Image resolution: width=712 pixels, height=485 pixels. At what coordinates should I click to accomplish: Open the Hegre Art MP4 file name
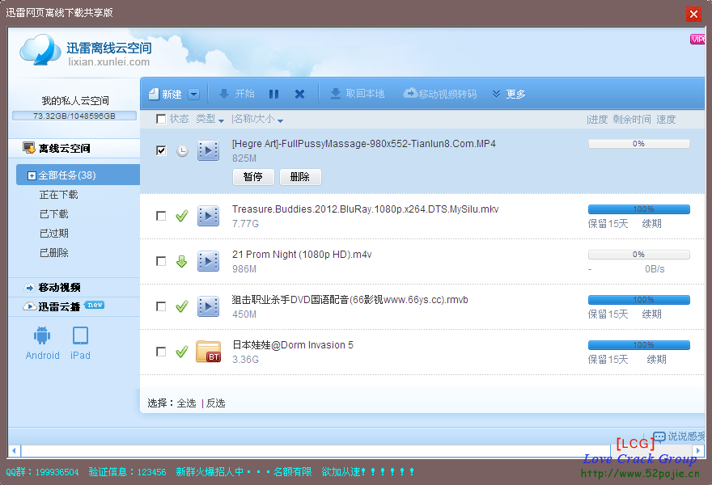point(364,144)
